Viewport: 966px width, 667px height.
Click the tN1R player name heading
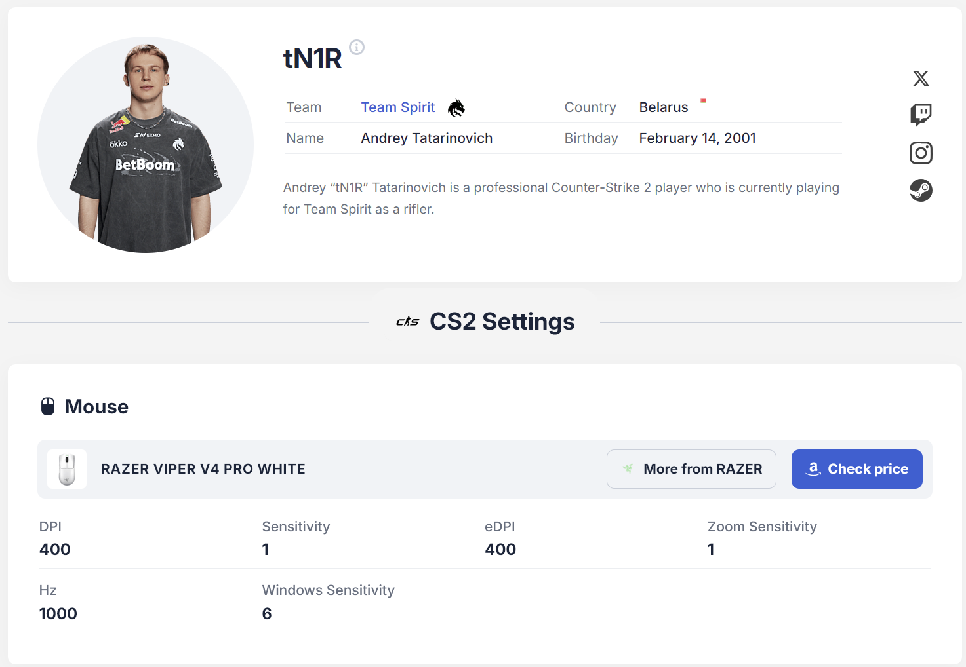312,59
